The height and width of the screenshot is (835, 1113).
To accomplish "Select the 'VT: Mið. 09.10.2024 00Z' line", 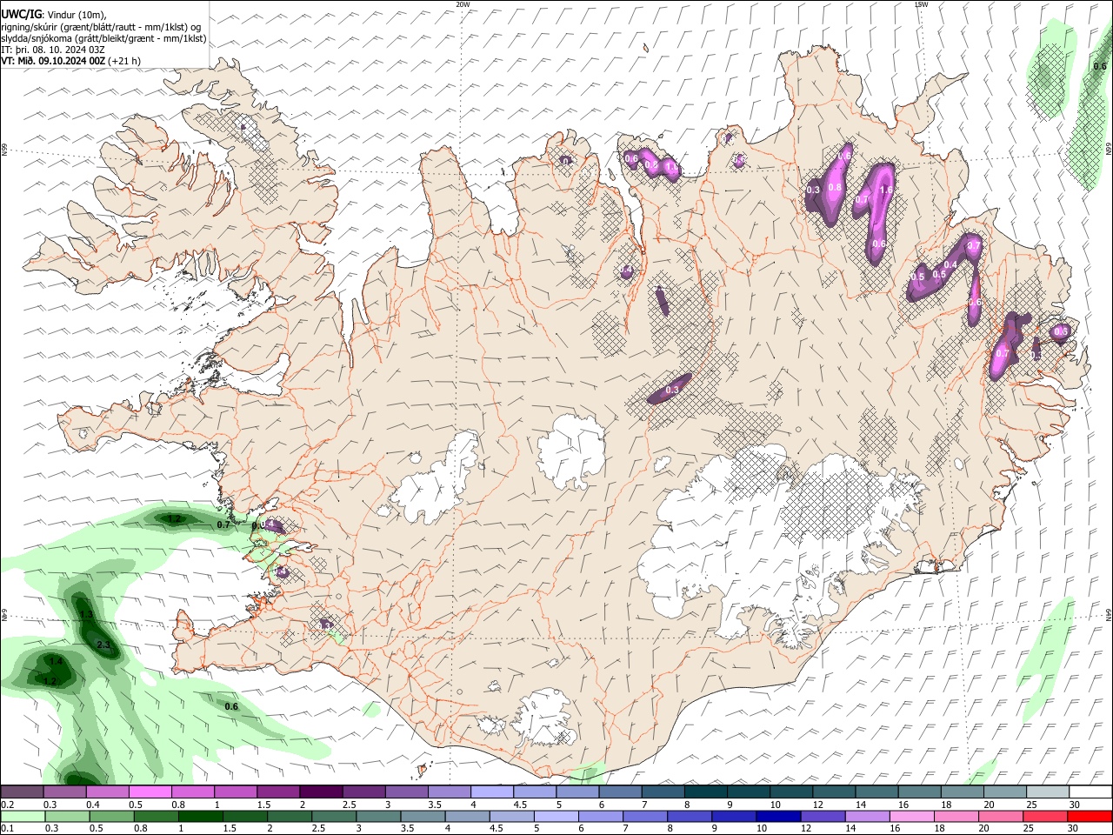I will coord(53,61).
